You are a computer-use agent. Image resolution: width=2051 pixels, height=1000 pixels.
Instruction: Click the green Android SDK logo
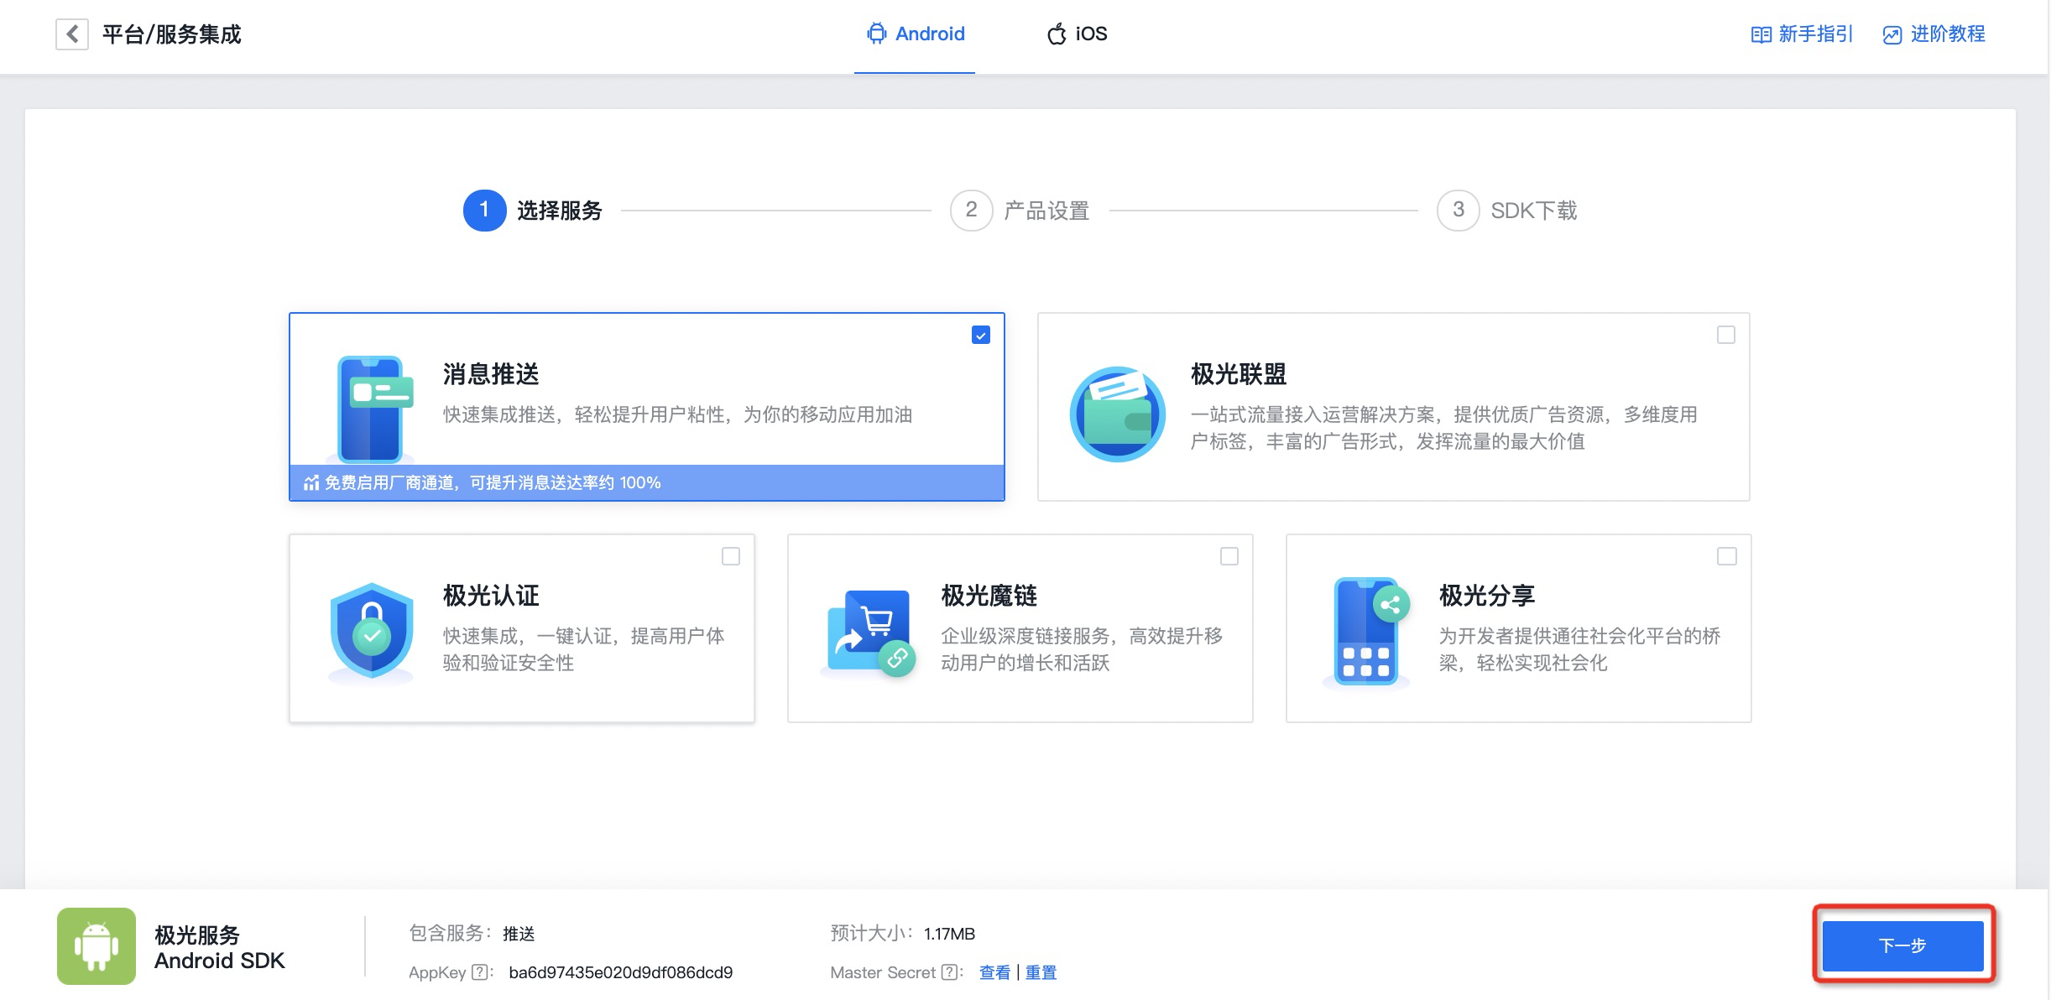click(x=97, y=945)
